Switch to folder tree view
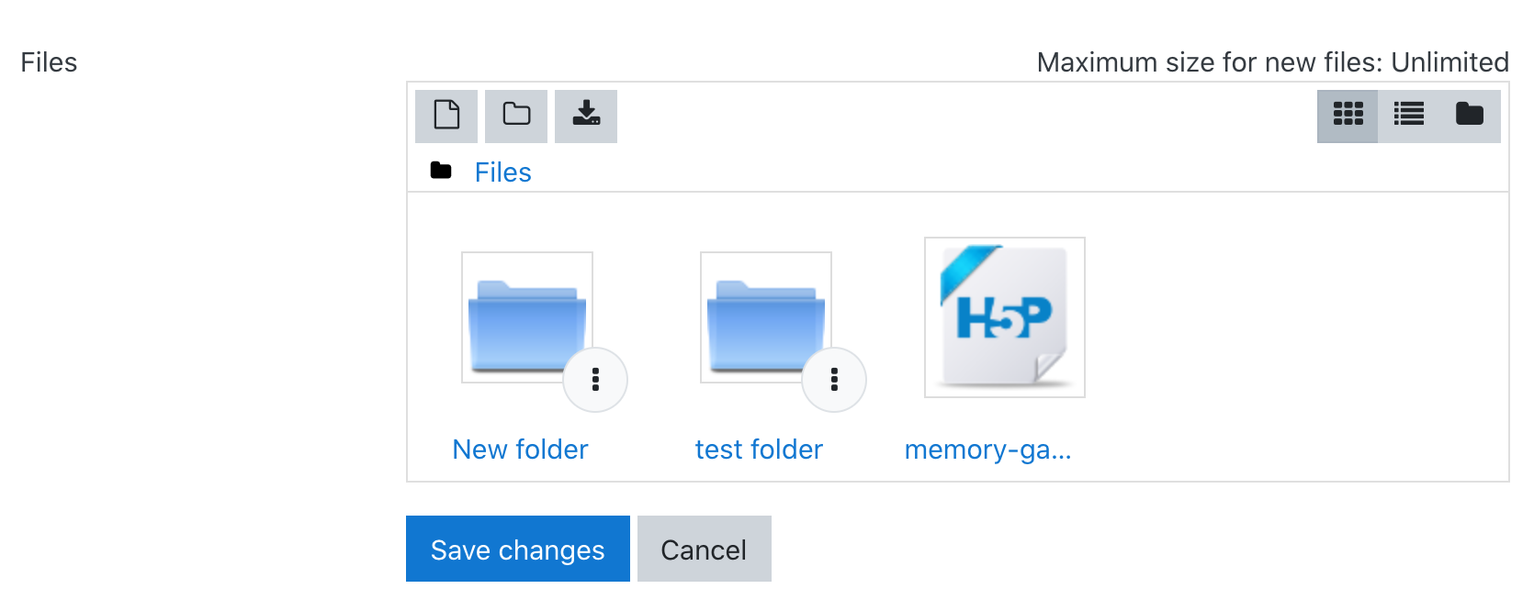Viewport: 1534px width, 611px height. click(1470, 116)
